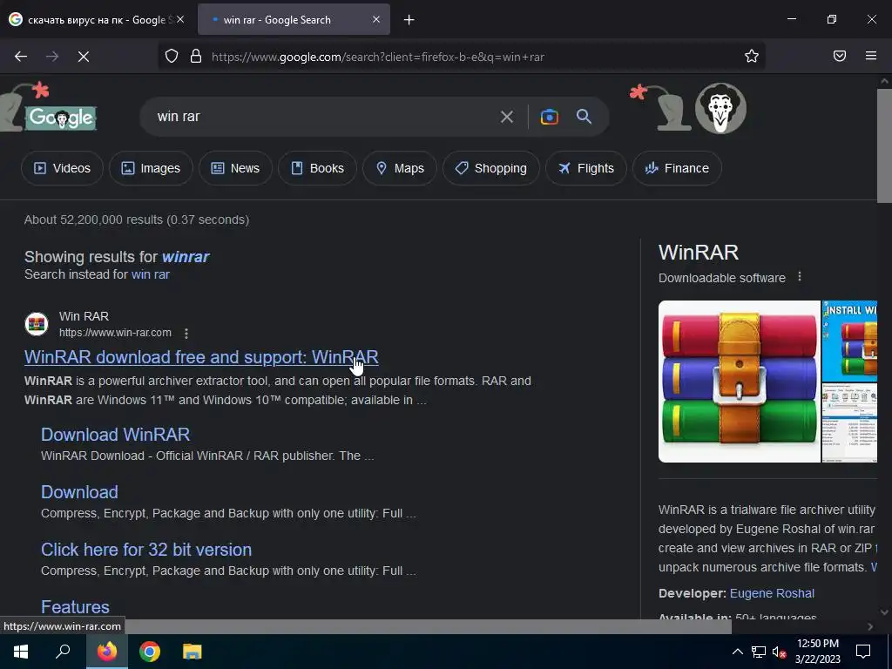Open the Eugene Roshal developer link

772,593
